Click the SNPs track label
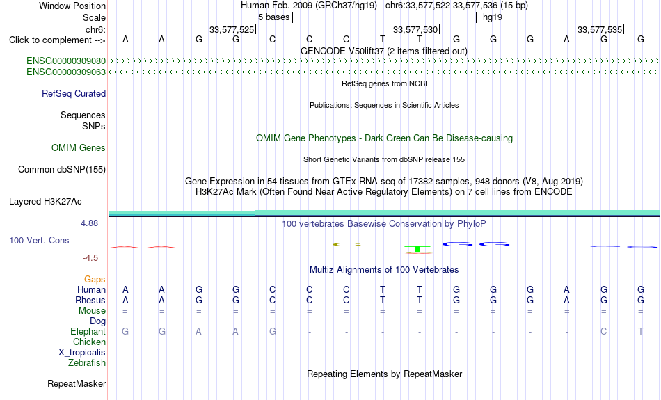The image size is (661, 400). (x=94, y=126)
